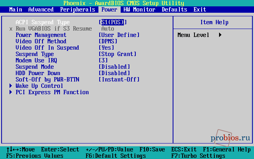Select the HDD Power Down setting
The height and width of the screenshot is (159, 254).
coord(38,73)
